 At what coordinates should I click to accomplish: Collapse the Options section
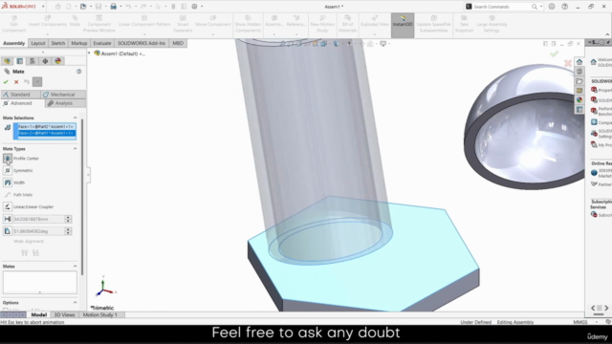pyautogui.click(x=75, y=302)
